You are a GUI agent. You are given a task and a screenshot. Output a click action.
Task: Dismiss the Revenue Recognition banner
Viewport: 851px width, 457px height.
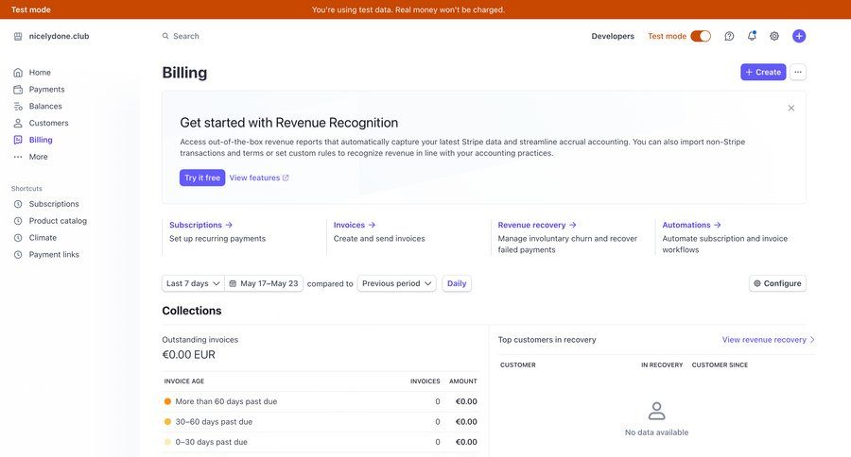[791, 108]
